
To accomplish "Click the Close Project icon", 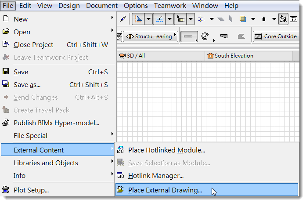I will coord(6,44).
